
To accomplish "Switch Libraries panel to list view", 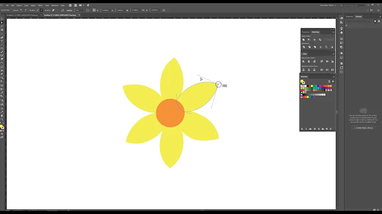I will [x=379, y=21].
